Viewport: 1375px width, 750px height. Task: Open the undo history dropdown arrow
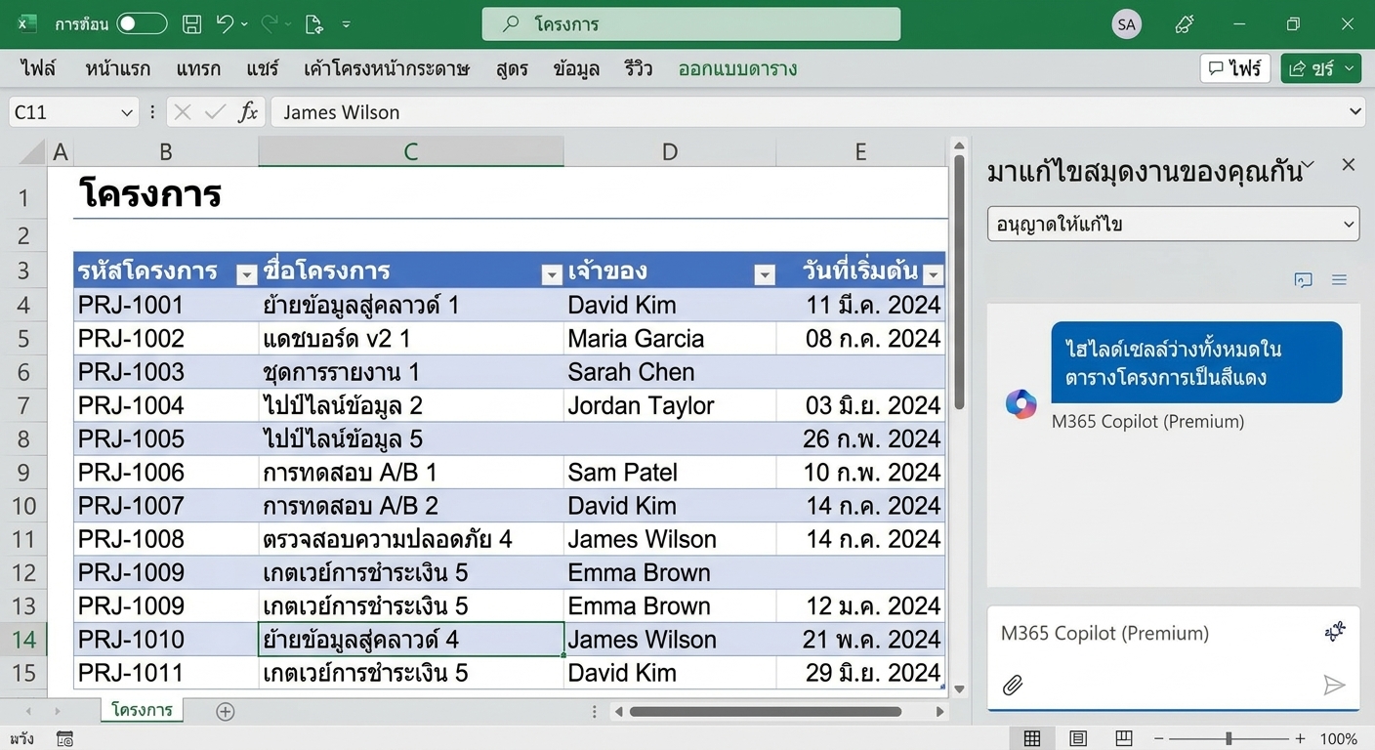(x=244, y=24)
